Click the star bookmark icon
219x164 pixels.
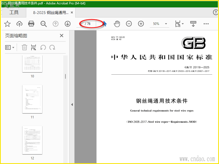[x=7, y=24]
